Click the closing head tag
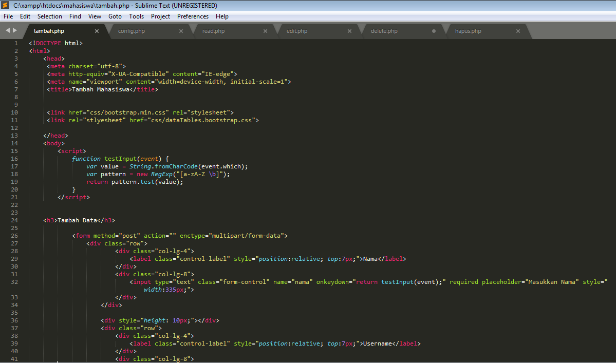The height and width of the screenshot is (363, 616). click(x=56, y=136)
